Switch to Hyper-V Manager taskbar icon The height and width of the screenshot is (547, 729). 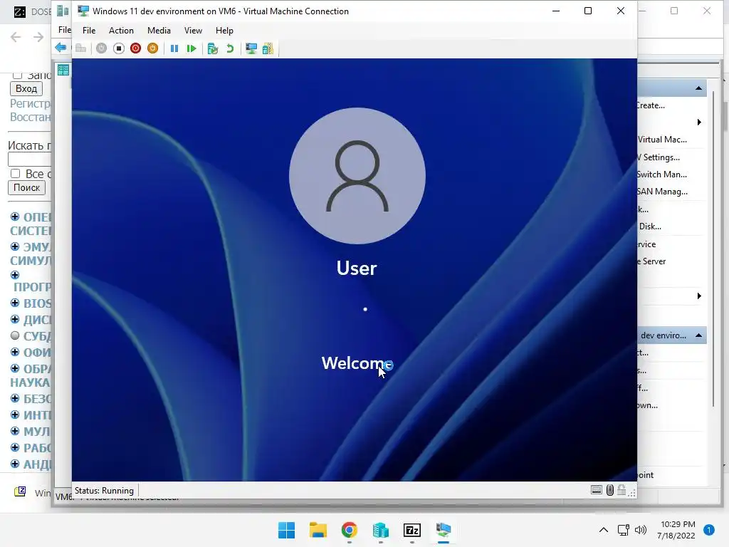381,530
